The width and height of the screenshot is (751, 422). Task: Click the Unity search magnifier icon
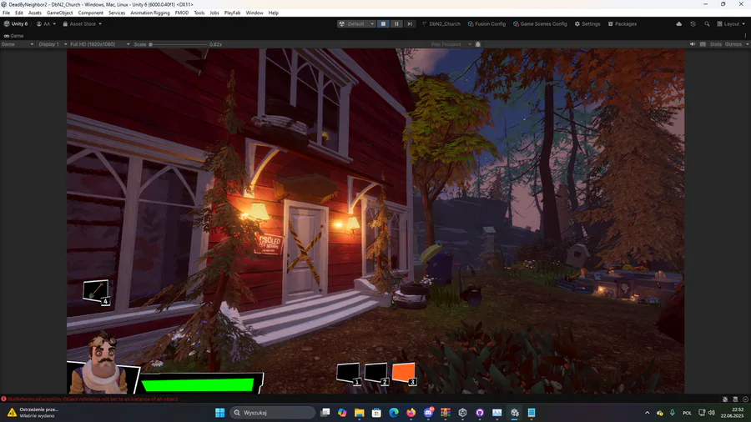(x=707, y=24)
